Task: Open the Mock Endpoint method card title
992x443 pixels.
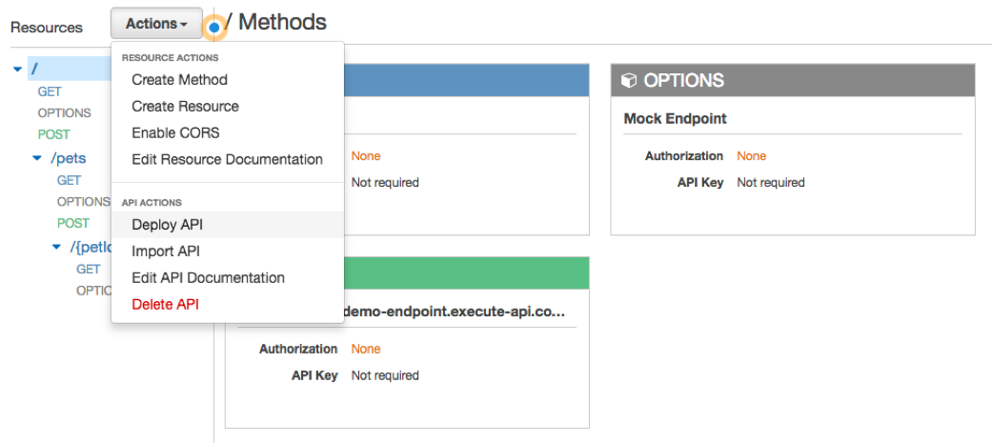Action: (675, 119)
